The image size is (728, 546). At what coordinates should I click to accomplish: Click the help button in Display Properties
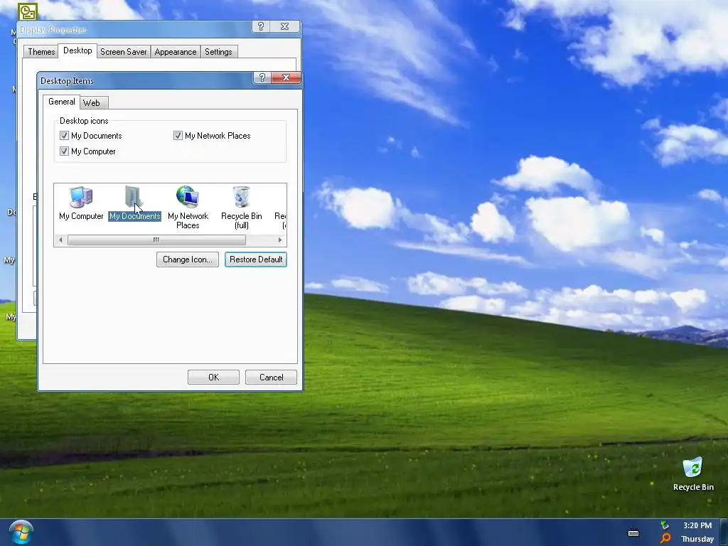261,26
